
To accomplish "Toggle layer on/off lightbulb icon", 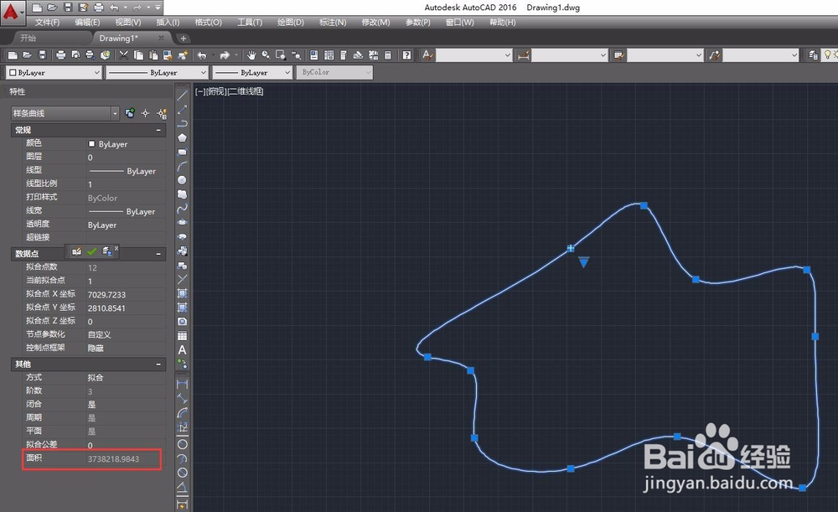I will 828,55.
